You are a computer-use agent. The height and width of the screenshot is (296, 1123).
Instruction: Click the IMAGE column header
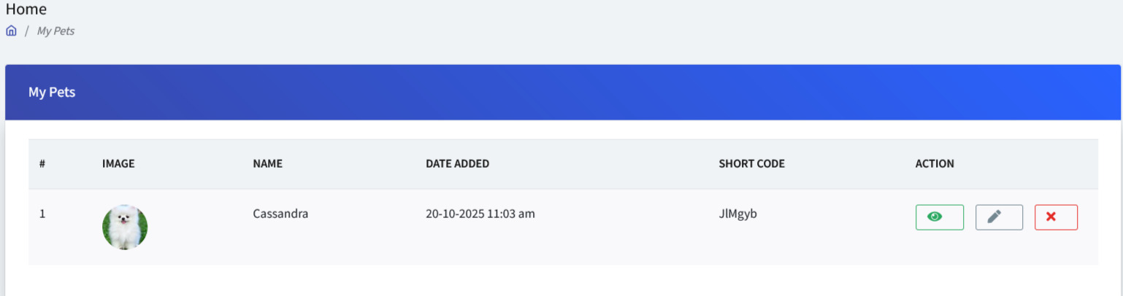(118, 164)
